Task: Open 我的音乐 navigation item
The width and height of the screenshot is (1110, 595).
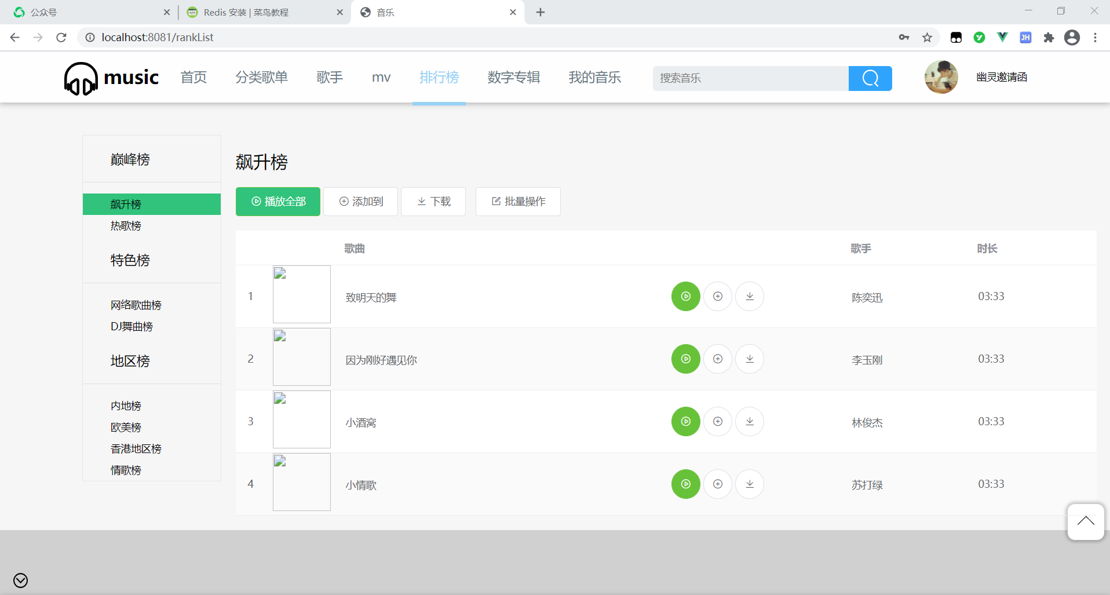Action: [595, 77]
